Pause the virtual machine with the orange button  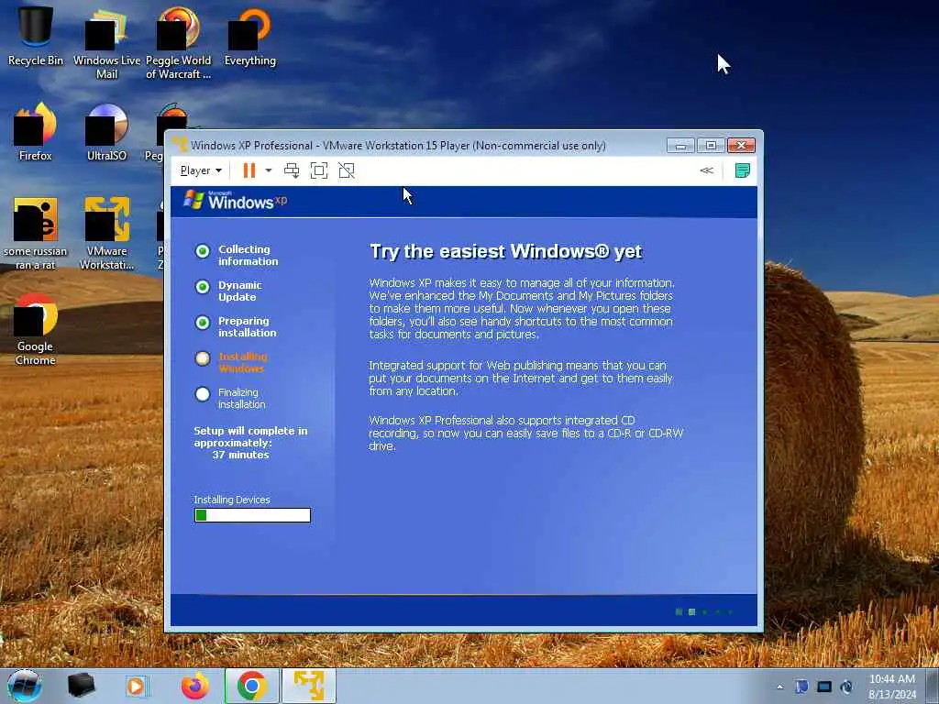[249, 170]
